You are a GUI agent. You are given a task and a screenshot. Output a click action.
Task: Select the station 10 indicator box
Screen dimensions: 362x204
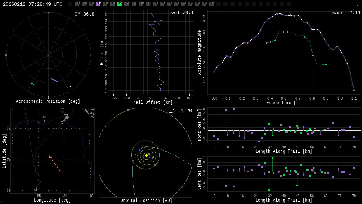pyautogui.click(x=141, y=4)
